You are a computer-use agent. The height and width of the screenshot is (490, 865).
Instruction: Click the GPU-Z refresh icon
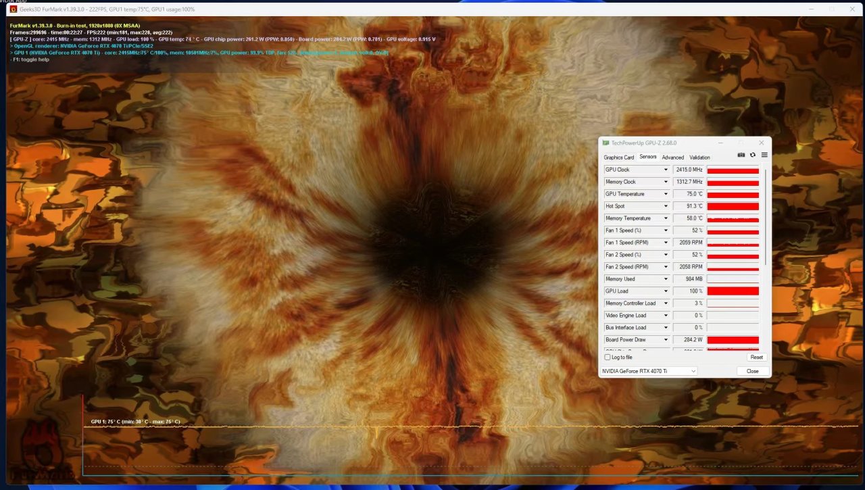click(753, 155)
